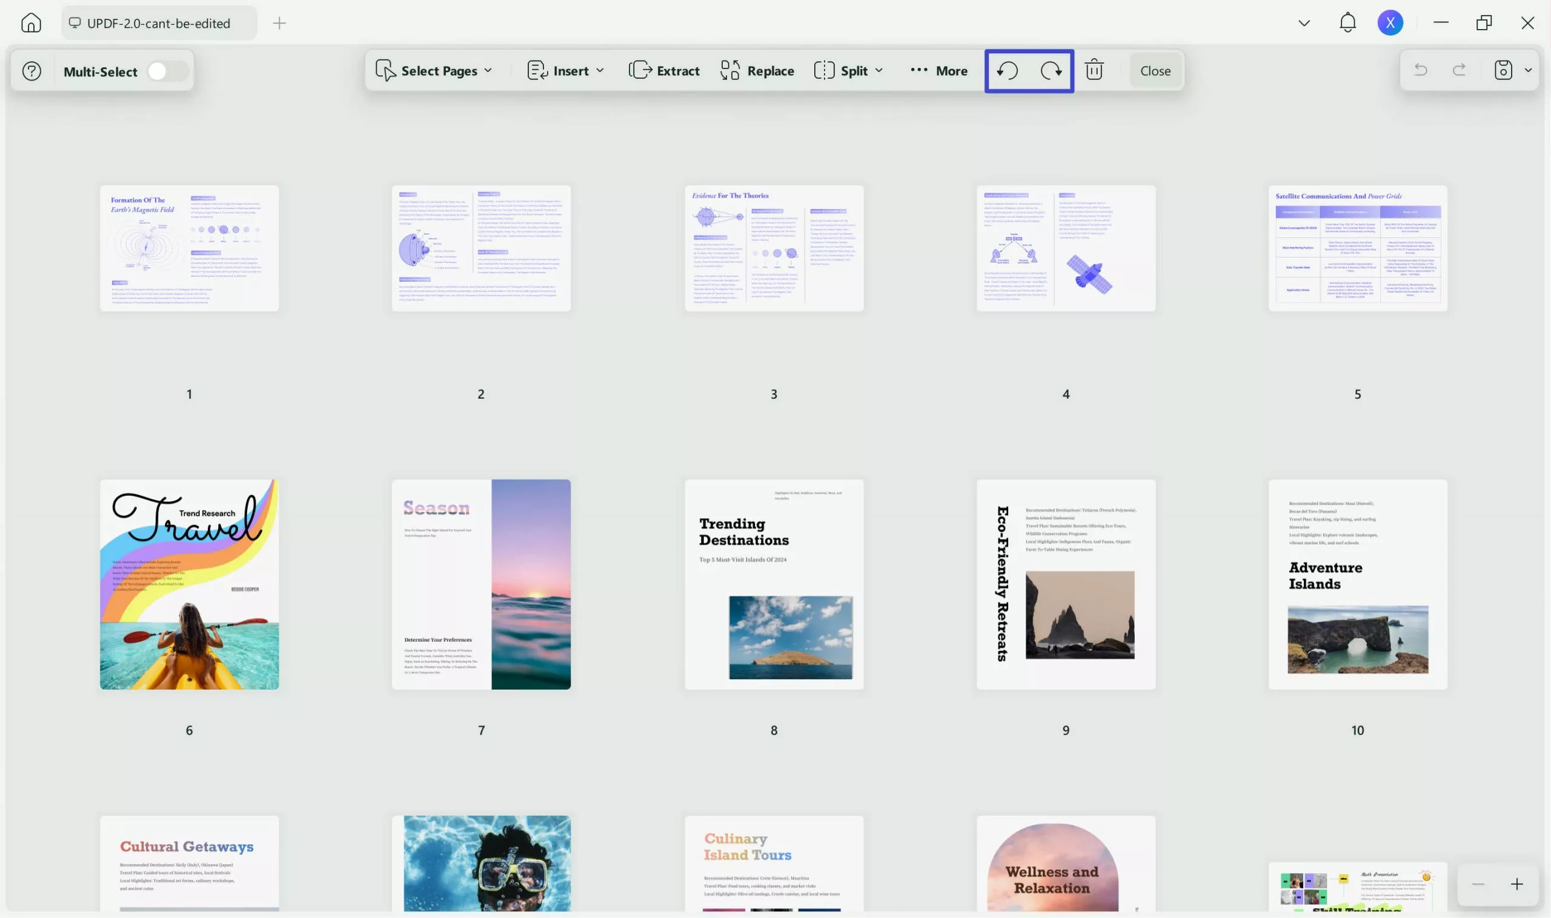1551x918 pixels.
Task: Open a new tab with the plus button
Action: (279, 23)
